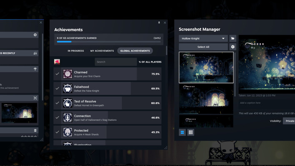Click the 46.6% value for Connection
This screenshot has height=166, width=295.
pyautogui.click(x=155, y=118)
